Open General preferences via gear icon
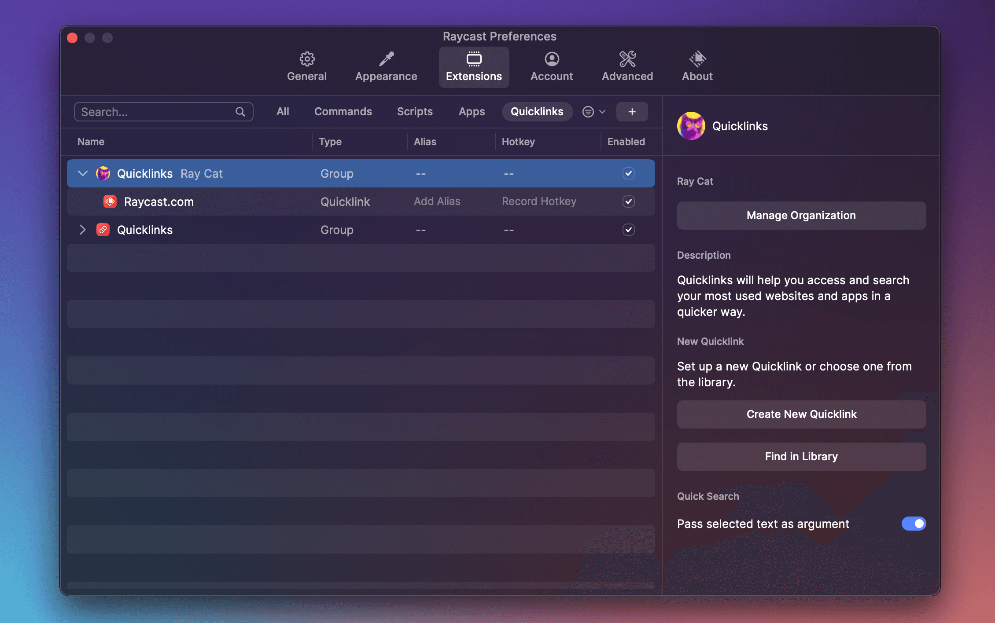The width and height of the screenshot is (995, 623). [x=306, y=59]
